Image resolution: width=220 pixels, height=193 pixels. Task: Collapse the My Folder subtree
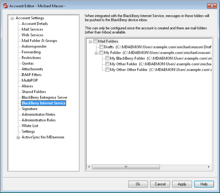(96, 53)
